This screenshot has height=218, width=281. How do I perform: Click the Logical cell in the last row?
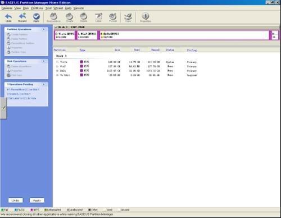point(192,75)
